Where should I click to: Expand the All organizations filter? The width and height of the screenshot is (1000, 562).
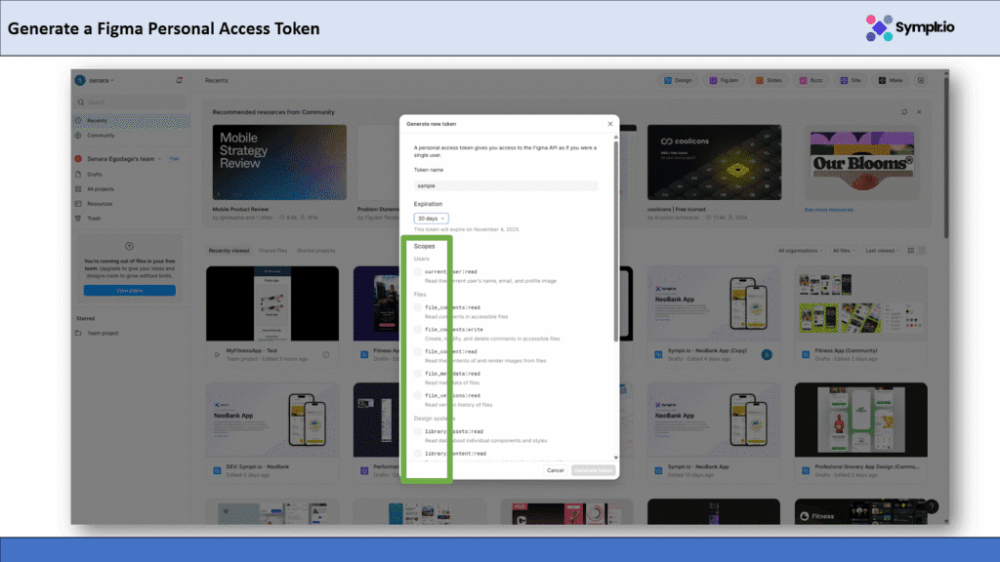click(800, 251)
